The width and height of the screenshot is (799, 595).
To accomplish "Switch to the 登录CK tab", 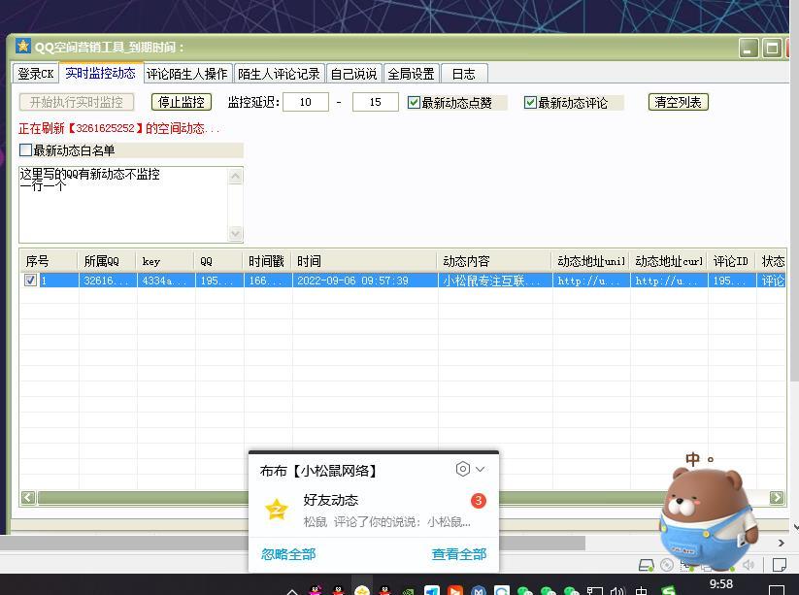I will tap(36, 74).
